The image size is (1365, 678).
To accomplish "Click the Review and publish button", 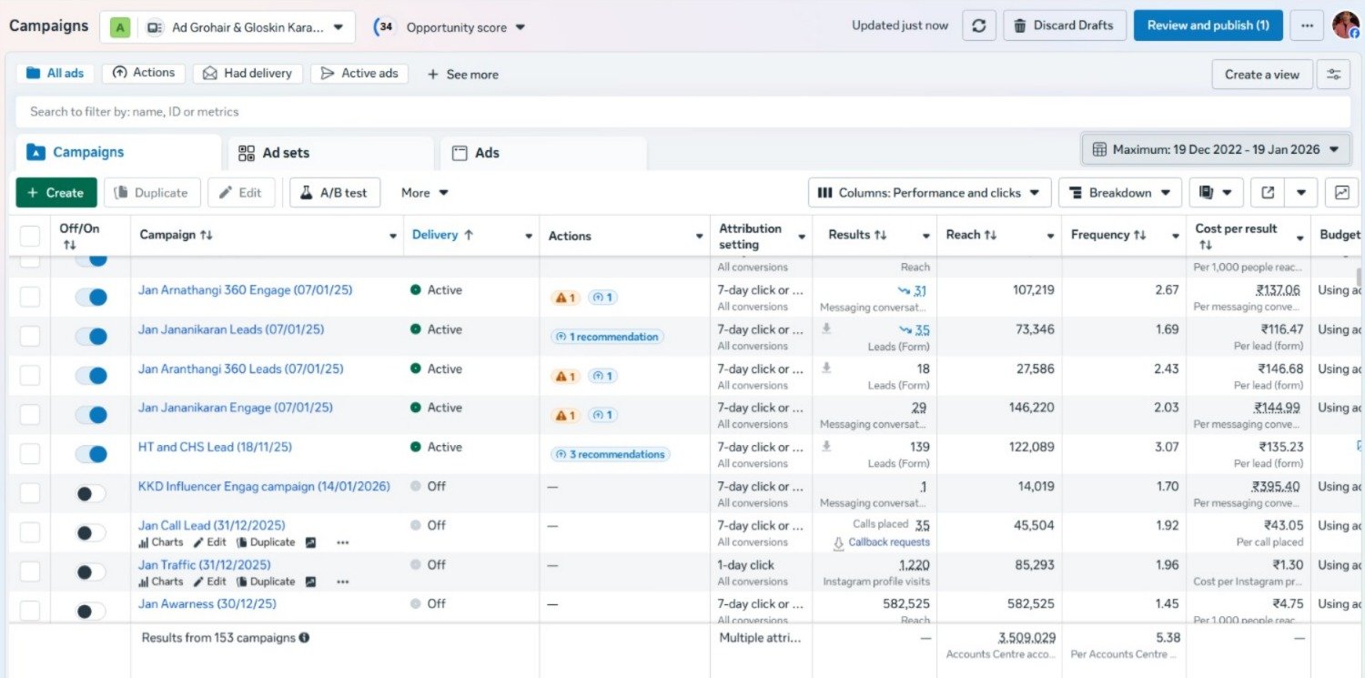I will point(1208,25).
